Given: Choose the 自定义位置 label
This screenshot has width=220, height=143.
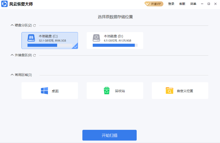Looking at the screenshot, I should (185, 91).
